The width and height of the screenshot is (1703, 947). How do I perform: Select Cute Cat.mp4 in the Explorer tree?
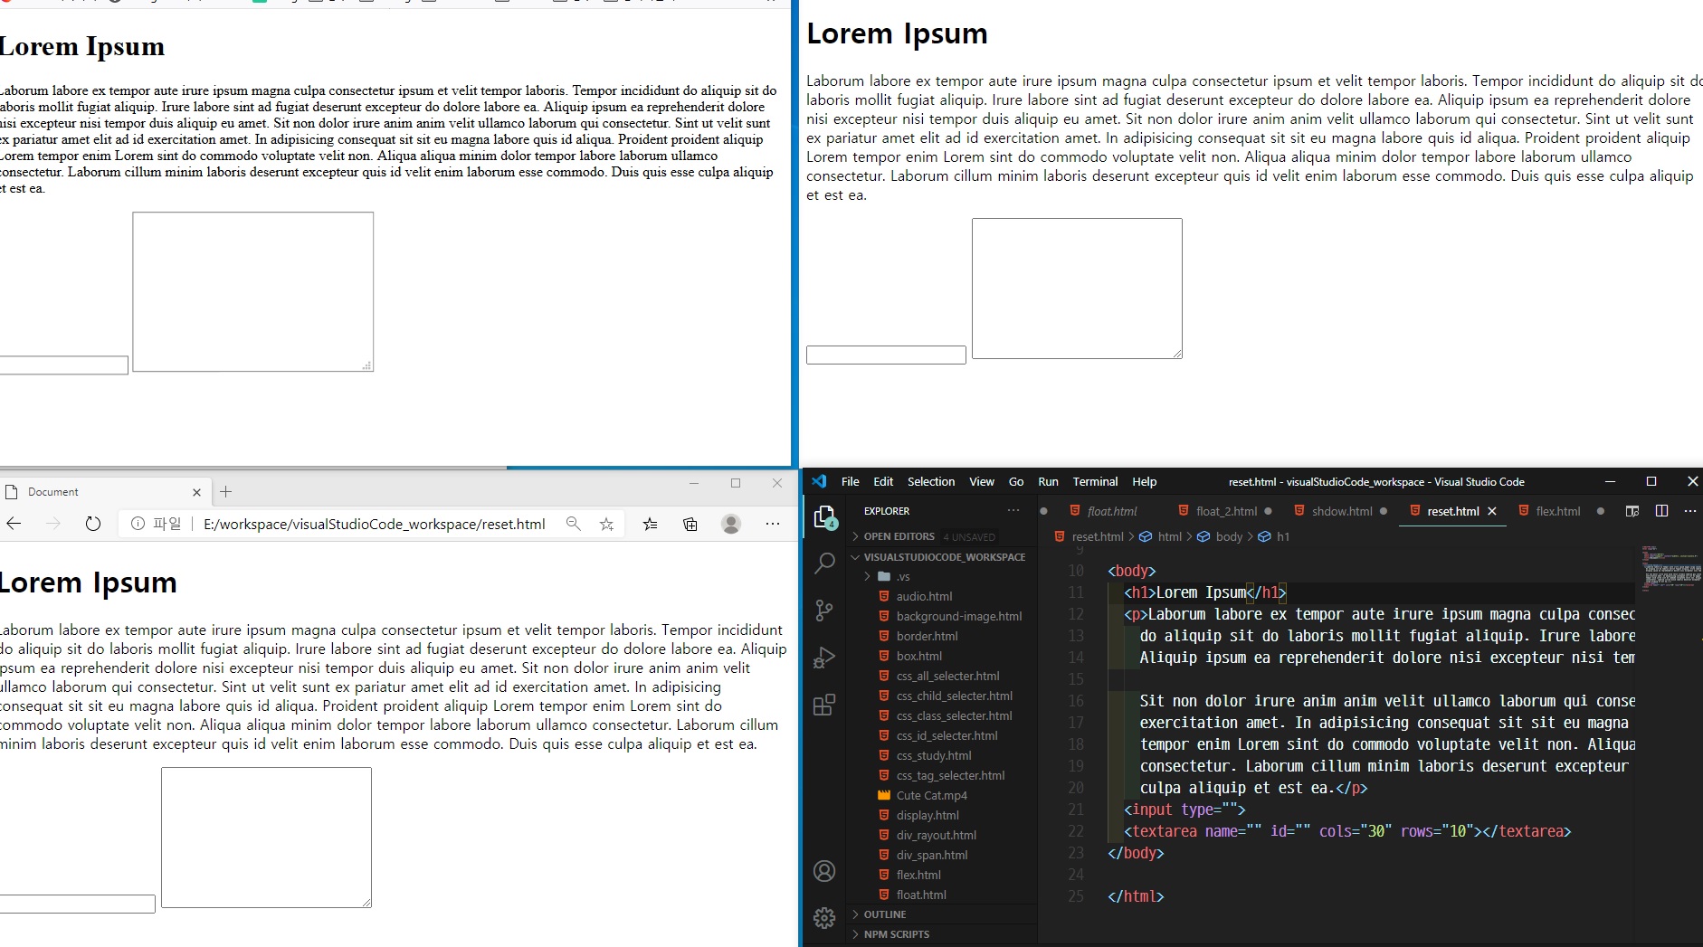pos(931,795)
